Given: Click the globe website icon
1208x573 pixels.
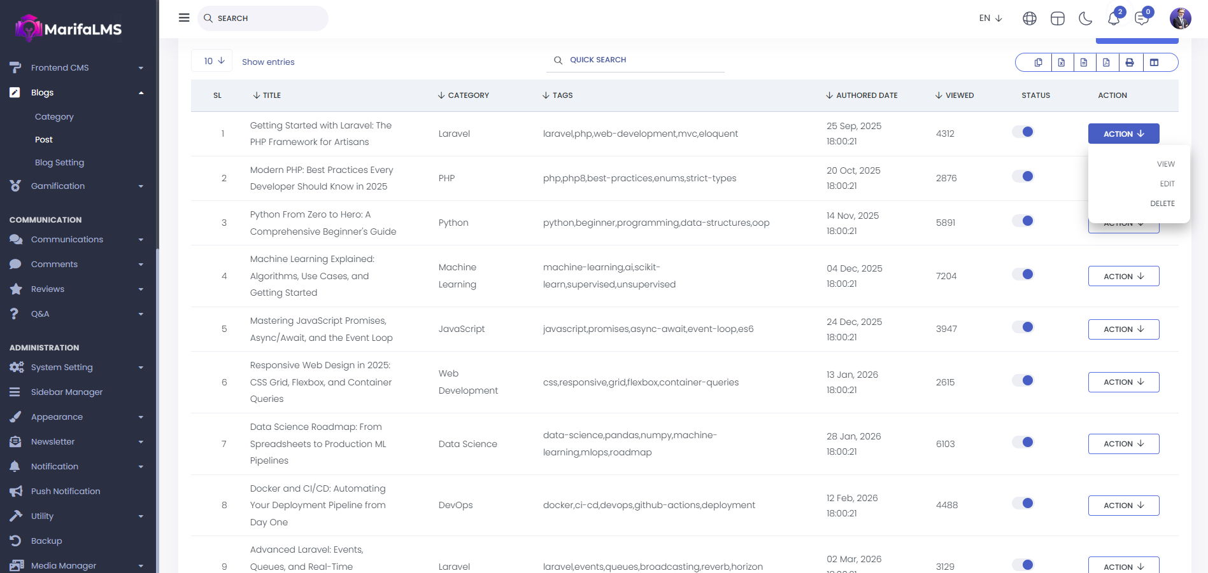Looking at the screenshot, I should click(1029, 18).
